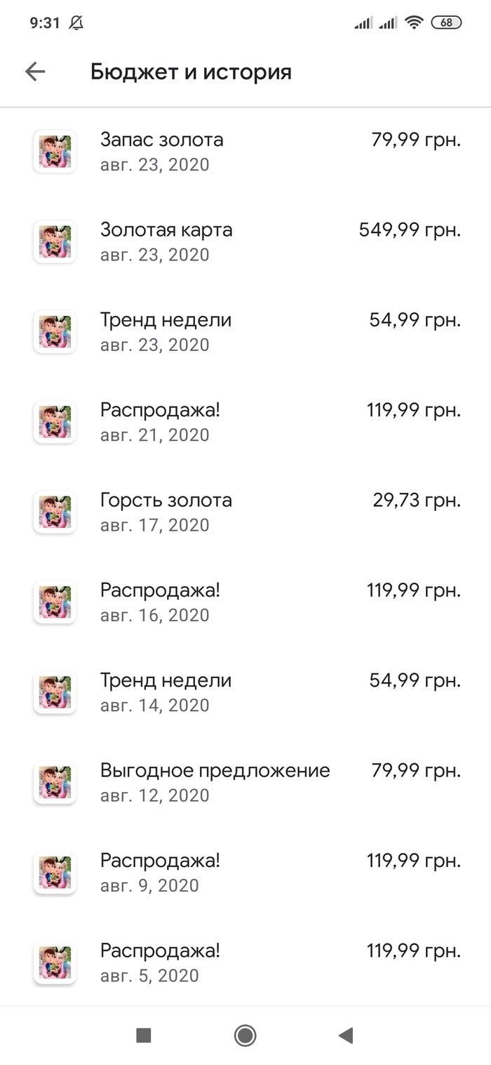Tap the battery indicator in status bar
The width and height of the screenshot is (491, 1065).
tap(446, 22)
